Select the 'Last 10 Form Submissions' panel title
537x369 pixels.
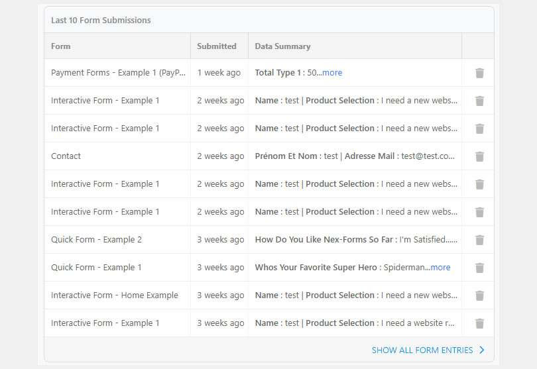point(101,20)
